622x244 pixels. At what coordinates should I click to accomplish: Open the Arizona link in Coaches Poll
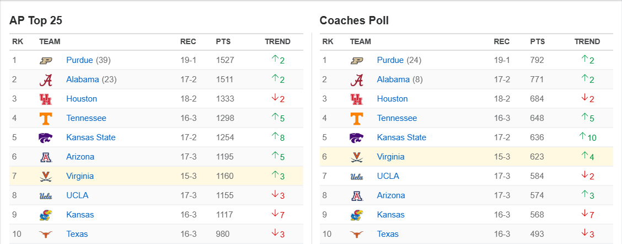coord(391,195)
